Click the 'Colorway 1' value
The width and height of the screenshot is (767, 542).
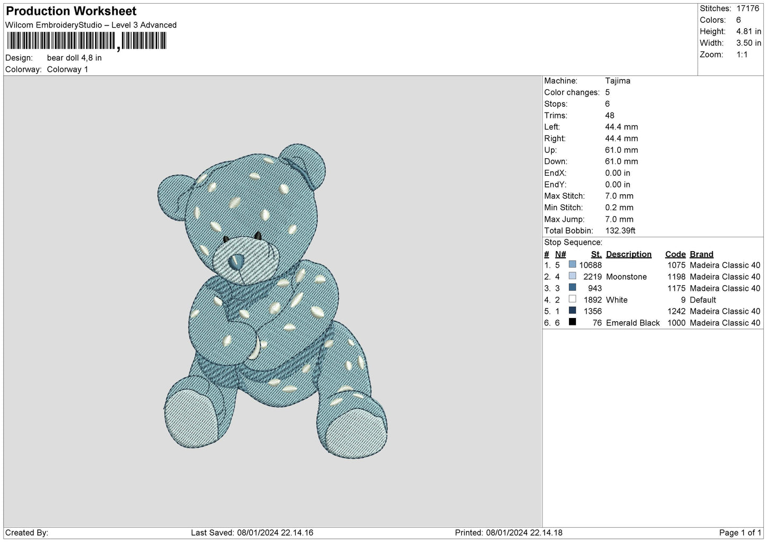(x=67, y=70)
